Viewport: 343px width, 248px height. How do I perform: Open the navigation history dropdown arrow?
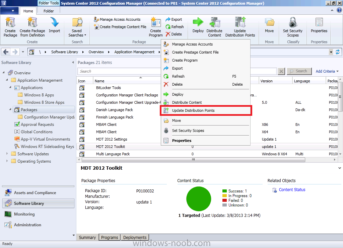[x=23, y=52]
